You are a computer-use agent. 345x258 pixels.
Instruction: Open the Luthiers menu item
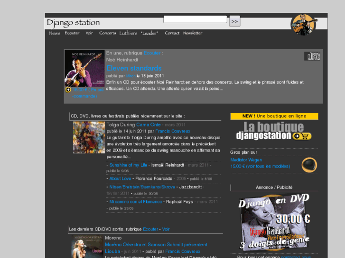click(128, 33)
